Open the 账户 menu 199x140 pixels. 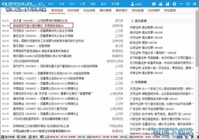tap(51, 4)
